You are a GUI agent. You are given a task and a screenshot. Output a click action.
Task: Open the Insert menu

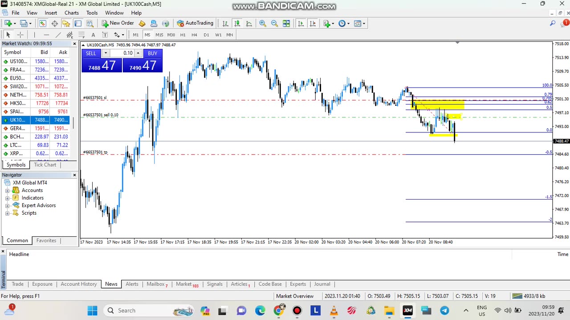[51, 13]
